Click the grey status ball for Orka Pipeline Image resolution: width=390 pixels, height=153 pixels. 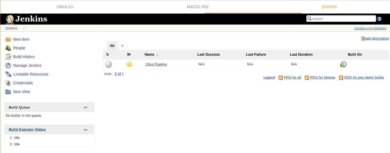coord(109,64)
